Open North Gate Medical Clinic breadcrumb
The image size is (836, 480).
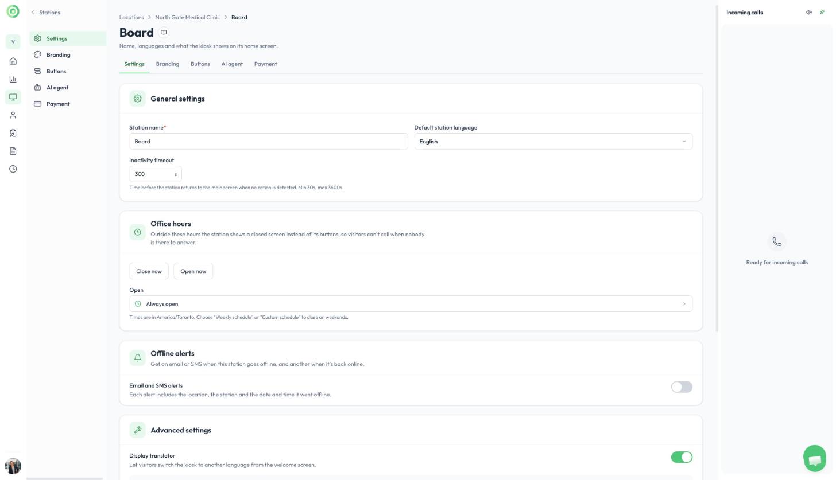[187, 17]
